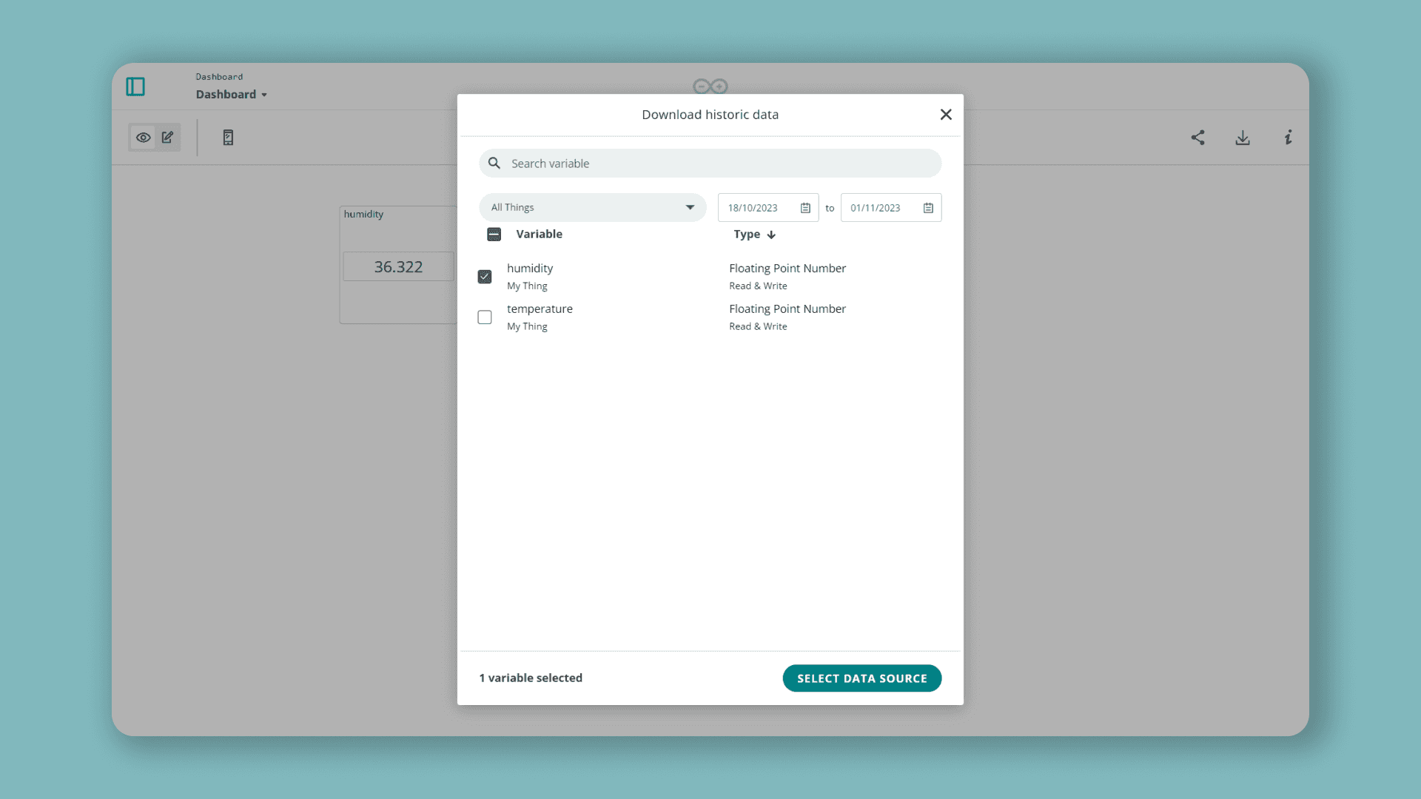
Task: Toggle the left sidebar panel icon
Action: tap(135, 87)
